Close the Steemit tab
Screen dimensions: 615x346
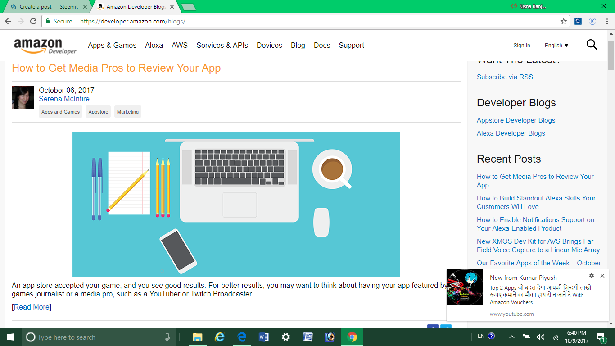[85, 7]
